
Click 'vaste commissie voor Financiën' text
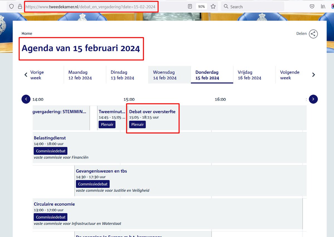[x=61, y=157]
